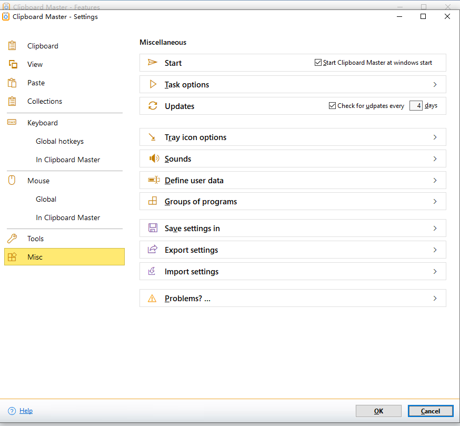Click the Clipboard Master title bar icon
This screenshot has height=426, width=460.
point(6,16)
